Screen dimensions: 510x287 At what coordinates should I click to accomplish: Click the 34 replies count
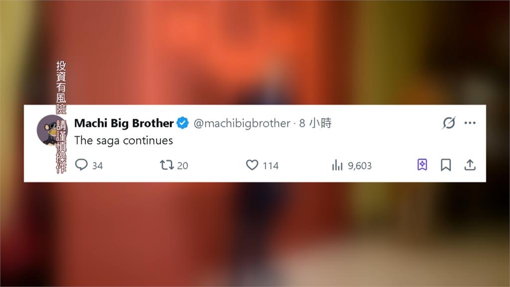(97, 165)
